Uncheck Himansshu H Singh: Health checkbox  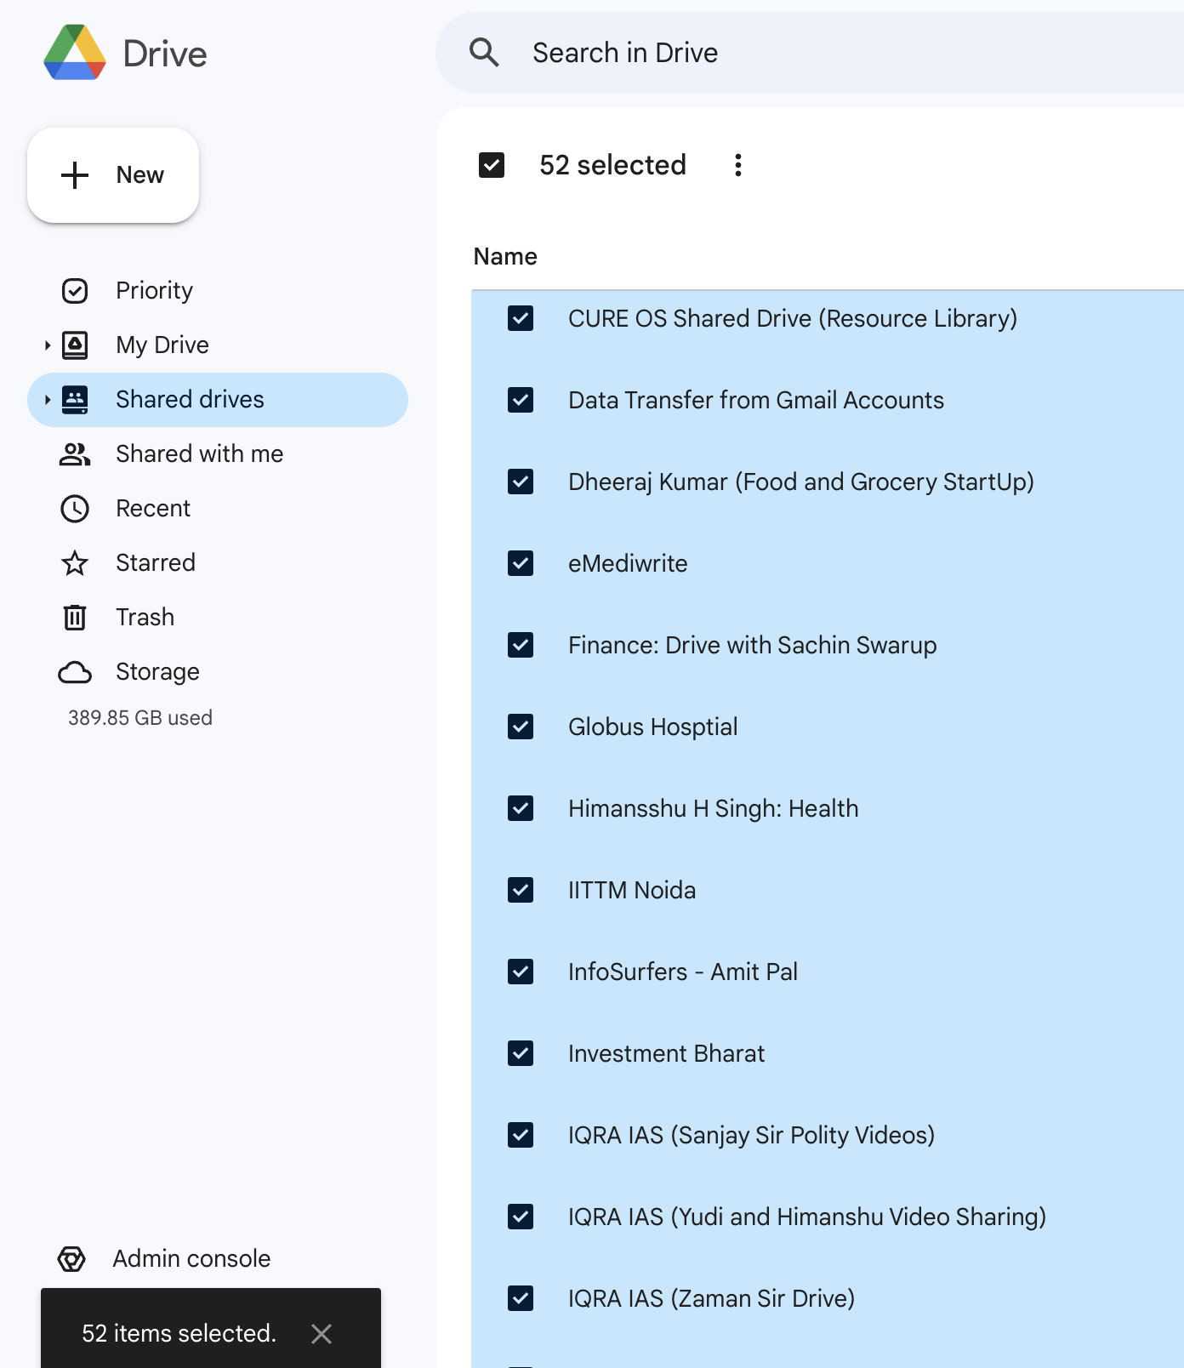521,808
